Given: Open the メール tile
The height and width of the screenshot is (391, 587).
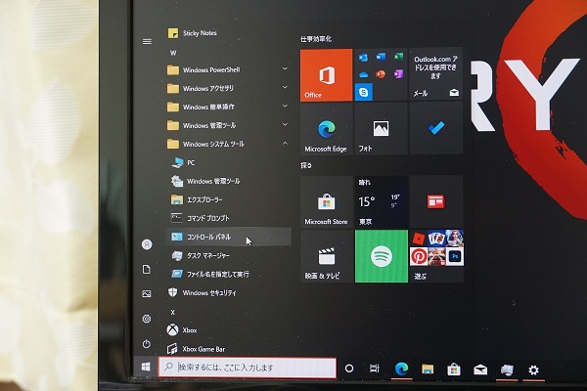Looking at the screenshot, I should pos(435,75).
